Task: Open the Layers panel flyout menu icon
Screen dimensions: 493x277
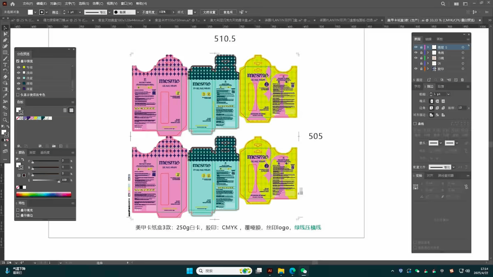Action: (468, 39)
